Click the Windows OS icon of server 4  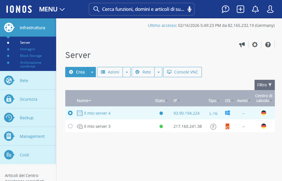click(x=227, y=113)
